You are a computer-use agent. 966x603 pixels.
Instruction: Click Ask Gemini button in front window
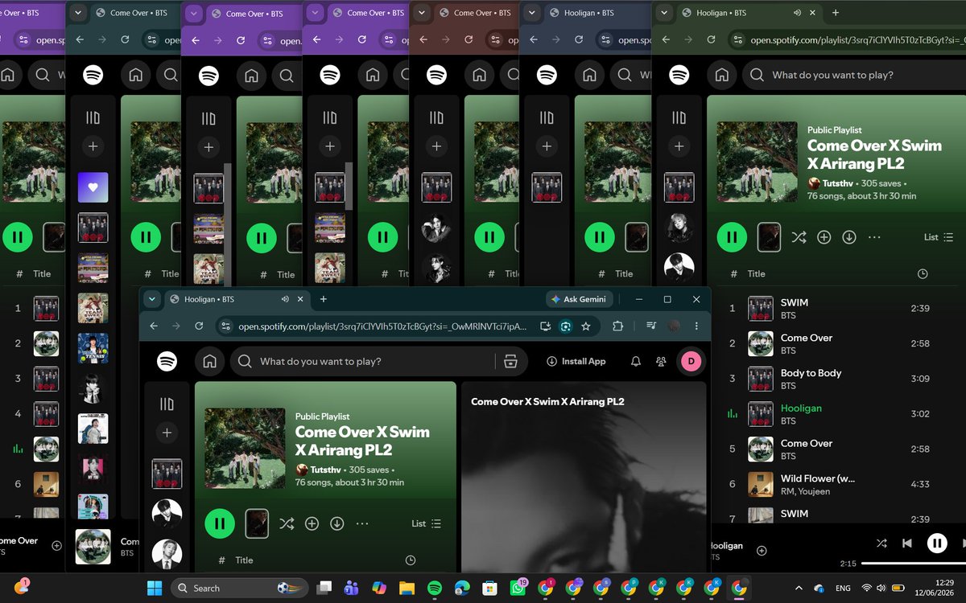click(580, 299)
